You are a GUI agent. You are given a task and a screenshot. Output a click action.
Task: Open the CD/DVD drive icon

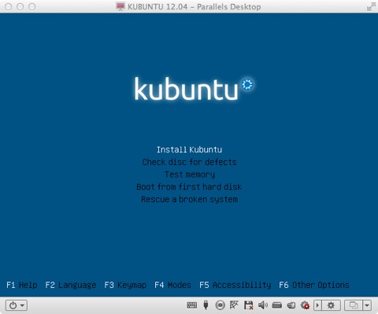220,305
